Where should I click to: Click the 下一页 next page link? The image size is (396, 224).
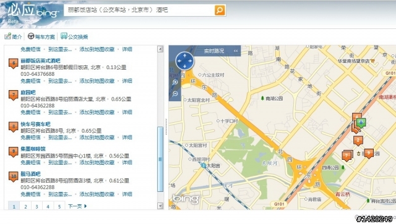coord(77,206)
